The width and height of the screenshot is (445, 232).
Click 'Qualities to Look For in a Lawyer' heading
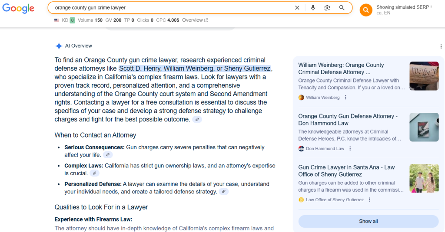pyautogui.click(x=101, y=207)
